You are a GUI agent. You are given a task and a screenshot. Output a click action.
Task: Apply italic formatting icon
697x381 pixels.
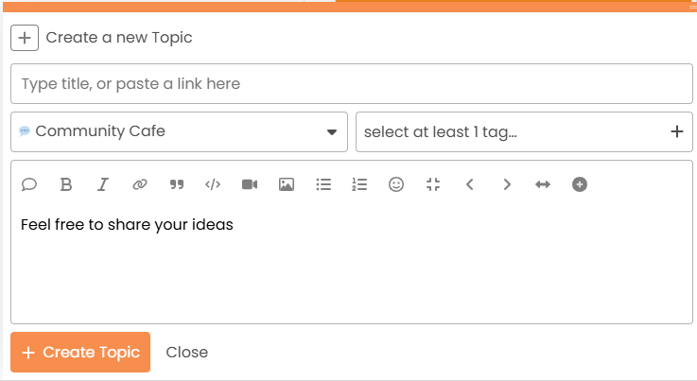coord(103,184)
